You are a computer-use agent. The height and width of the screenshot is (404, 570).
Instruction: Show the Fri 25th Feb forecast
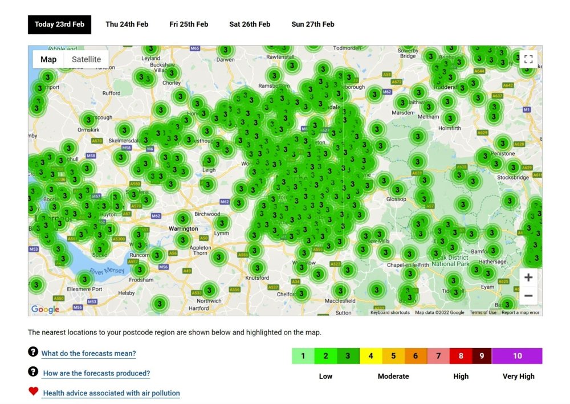click(x=189, y=25)
